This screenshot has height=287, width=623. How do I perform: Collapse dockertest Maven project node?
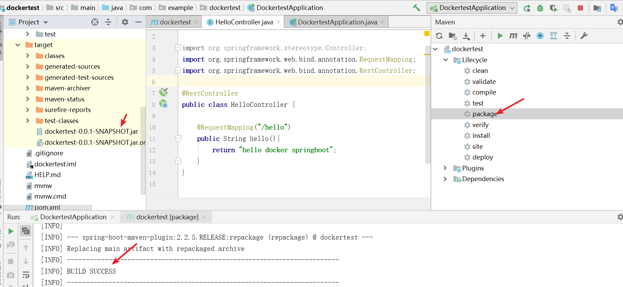pos(435,49)
